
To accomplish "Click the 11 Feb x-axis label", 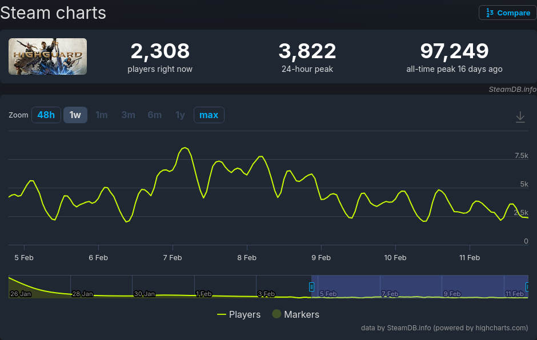I will tap(470, 257).
